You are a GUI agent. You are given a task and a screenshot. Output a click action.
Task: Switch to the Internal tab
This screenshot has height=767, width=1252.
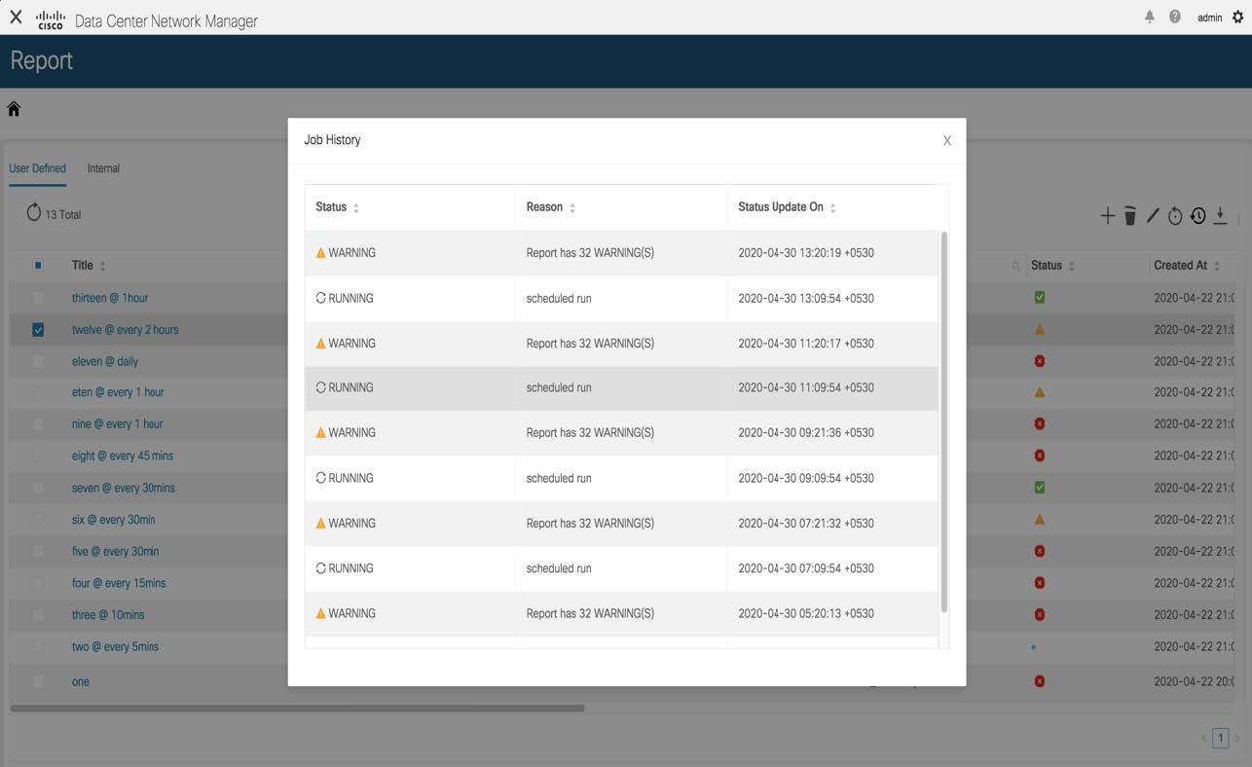(x=103, y=167)
